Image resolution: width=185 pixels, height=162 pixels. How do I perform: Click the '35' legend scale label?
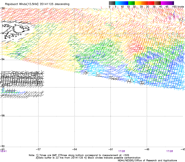coord(154,7)
